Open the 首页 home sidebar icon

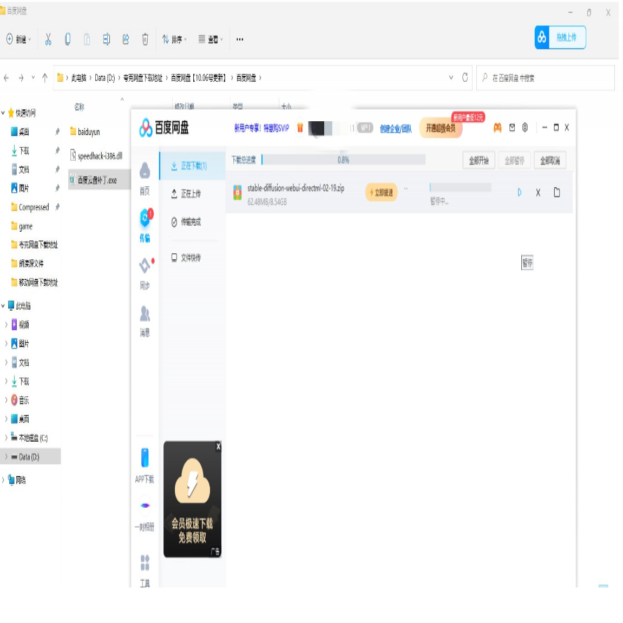[x=145, y=179]
